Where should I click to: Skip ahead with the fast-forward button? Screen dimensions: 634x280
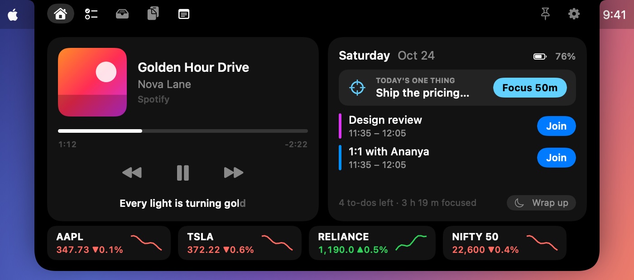pos(234,173)
